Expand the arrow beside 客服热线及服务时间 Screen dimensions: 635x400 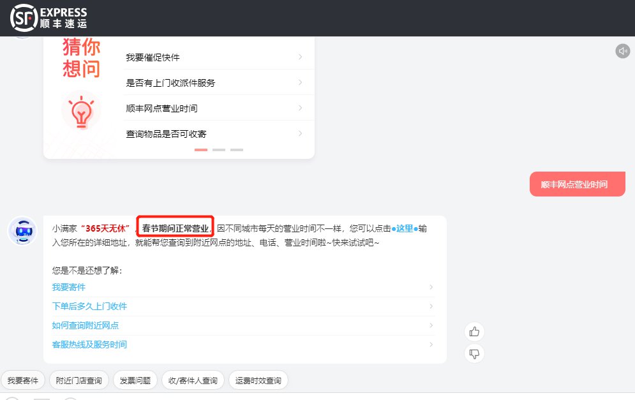(431, 344)
